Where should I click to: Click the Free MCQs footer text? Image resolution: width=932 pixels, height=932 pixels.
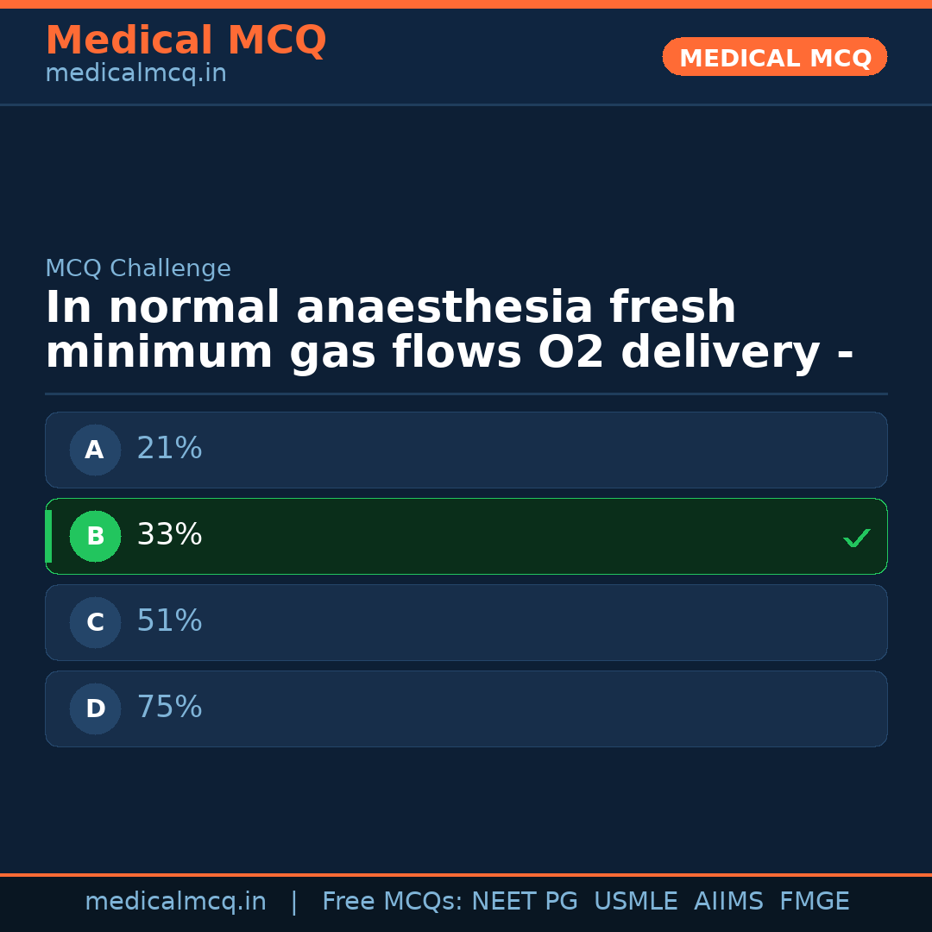point(393,902)
